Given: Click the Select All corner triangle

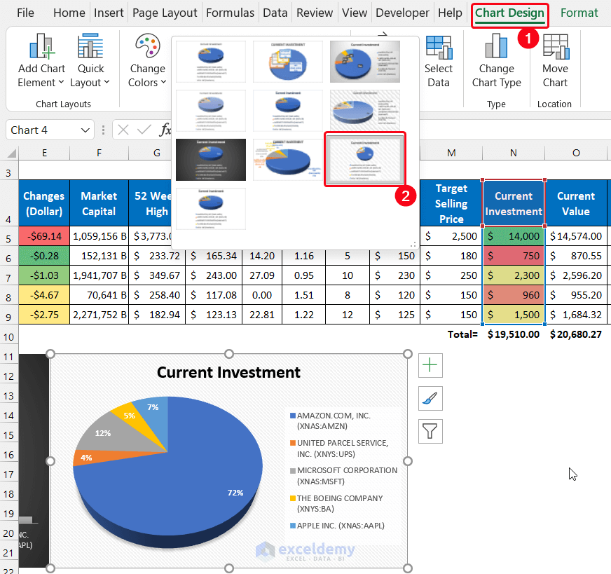Looking at the screenshot, I should [x=11, y=153].
